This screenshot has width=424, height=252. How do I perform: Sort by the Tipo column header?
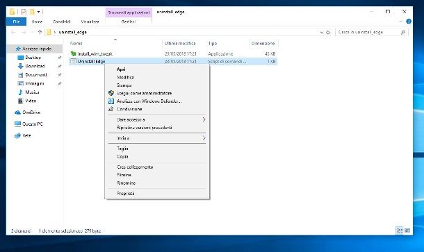click(213, 43)
